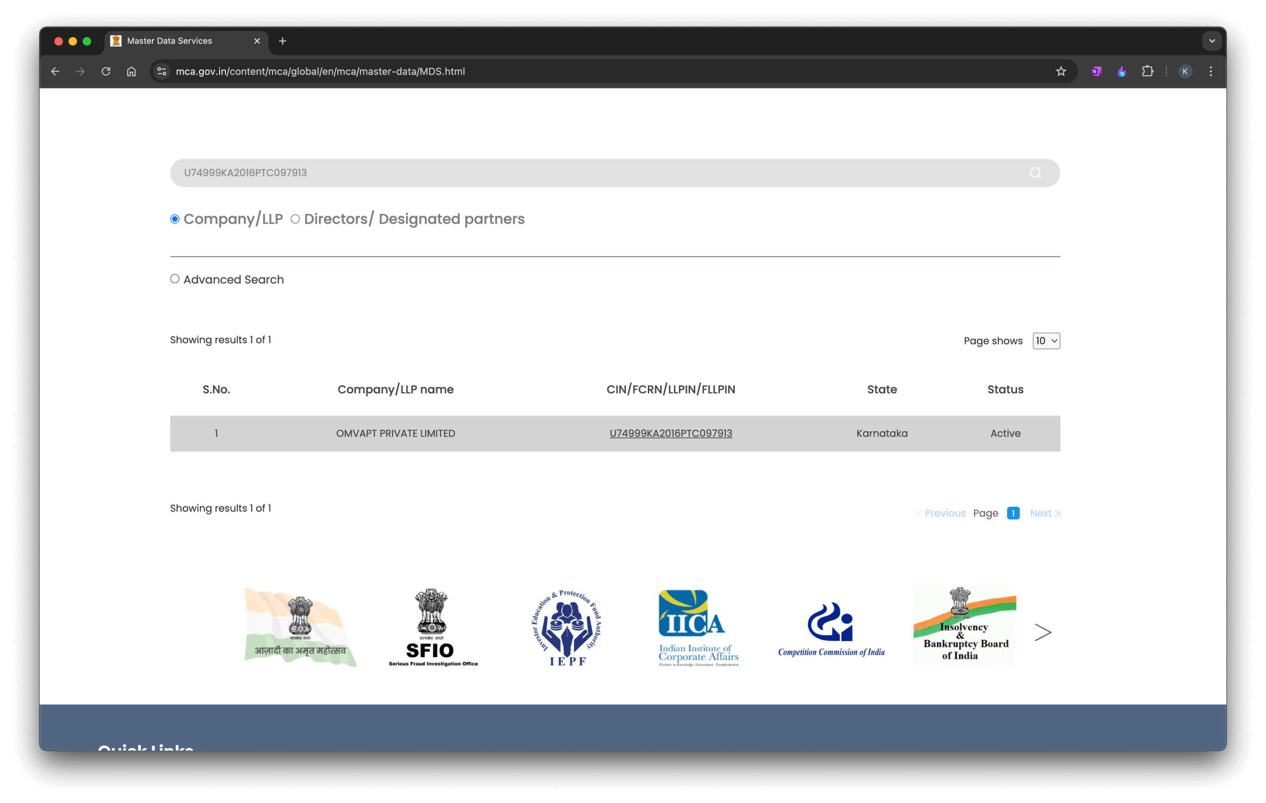View site information icon in address bar
The image size is (1266, 803).
(162, 72)
